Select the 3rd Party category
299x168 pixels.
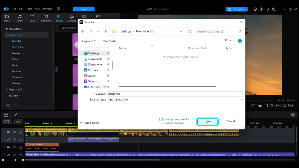13,96
